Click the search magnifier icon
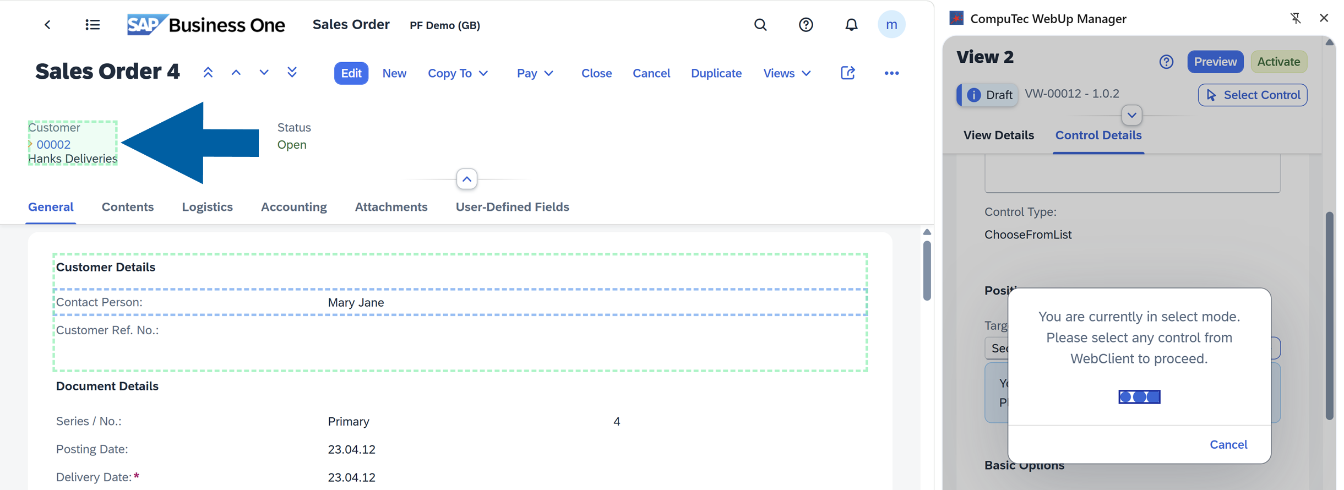 pos(760,25)
